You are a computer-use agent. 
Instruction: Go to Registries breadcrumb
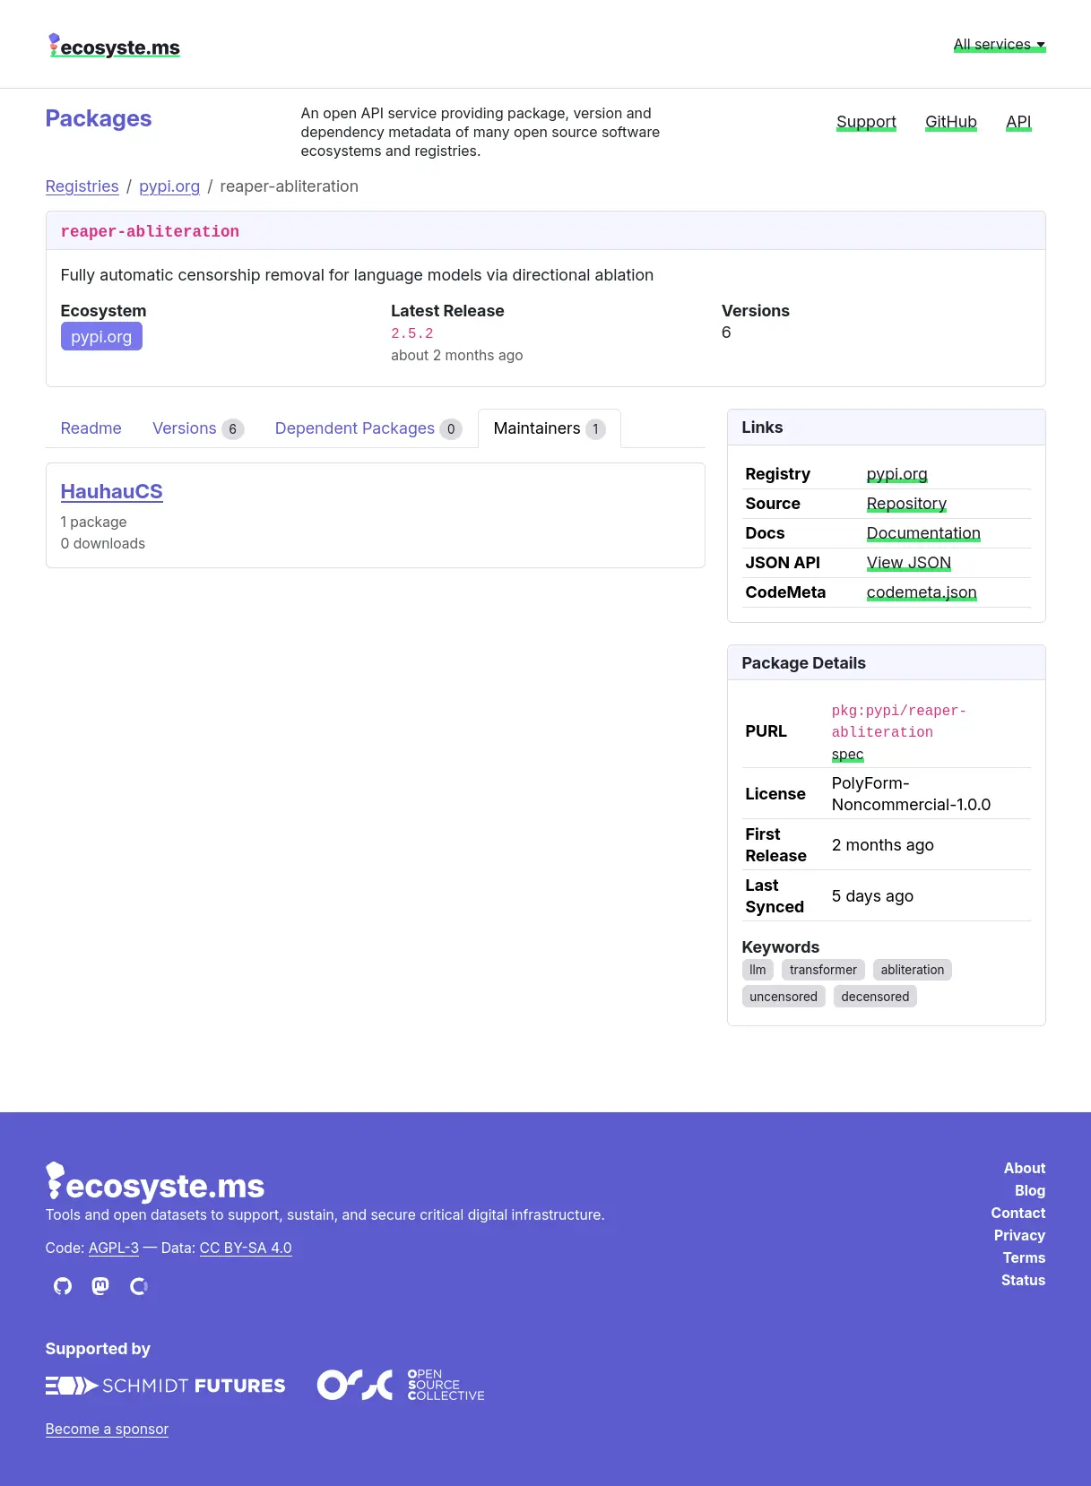[x=82, y=186]
